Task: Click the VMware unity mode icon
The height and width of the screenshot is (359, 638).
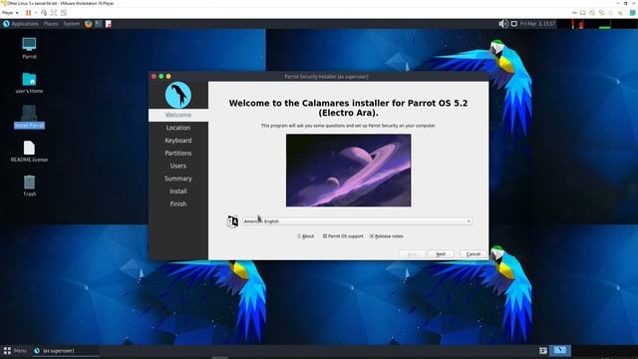Action: click(x=64, y=13)
